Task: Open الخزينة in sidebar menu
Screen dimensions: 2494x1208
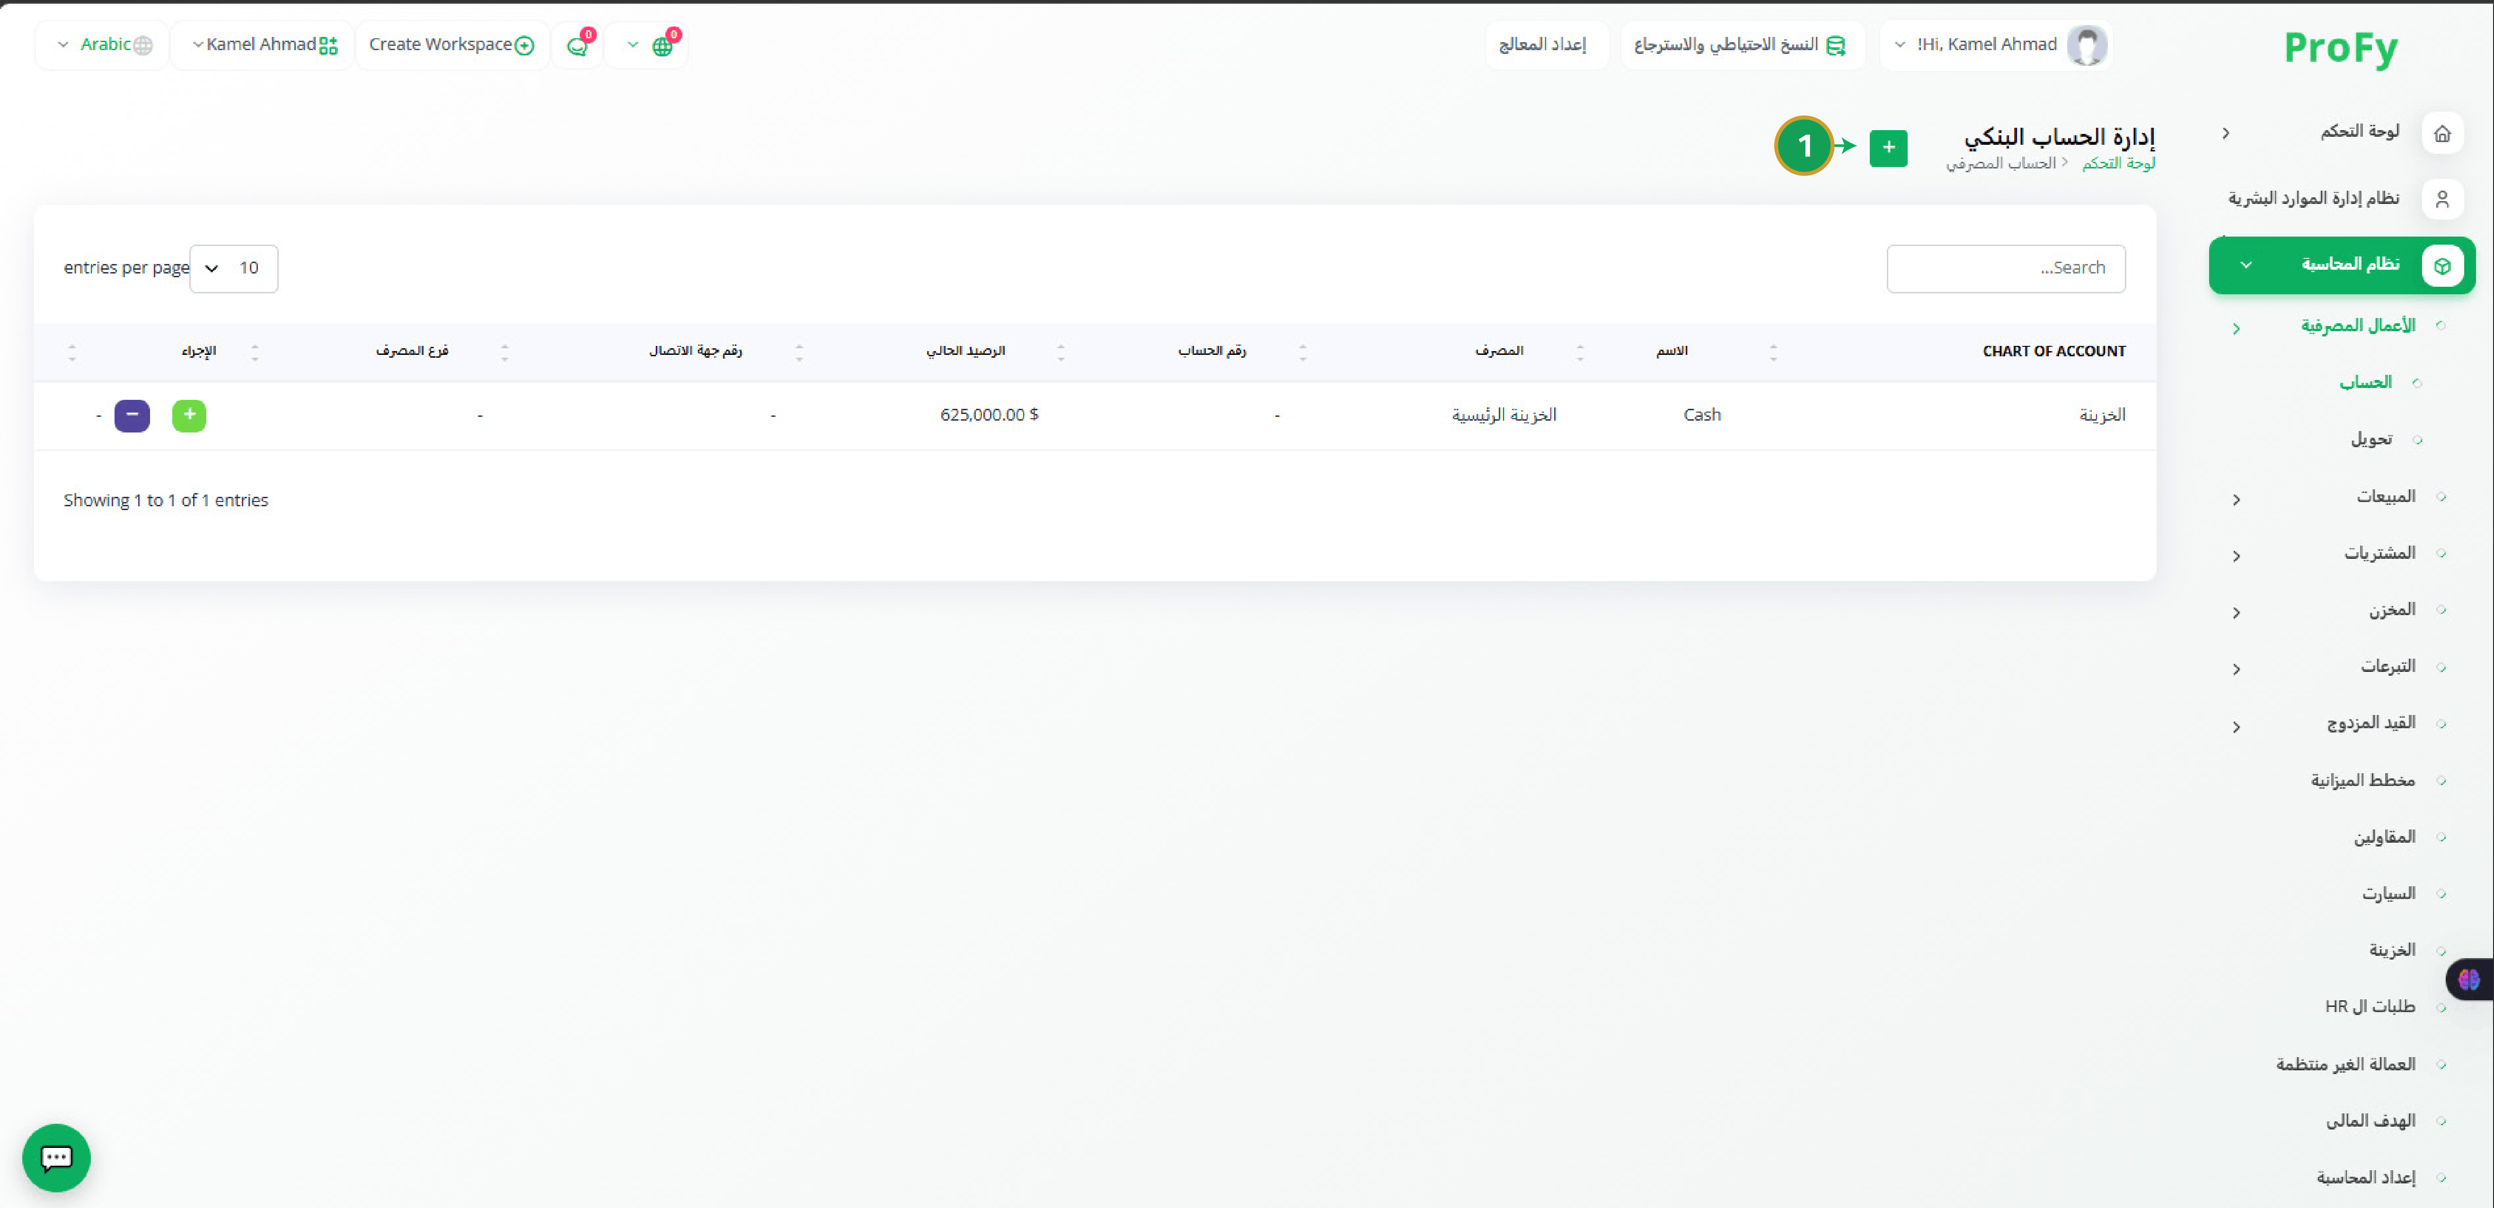Action: [2392, 950]
